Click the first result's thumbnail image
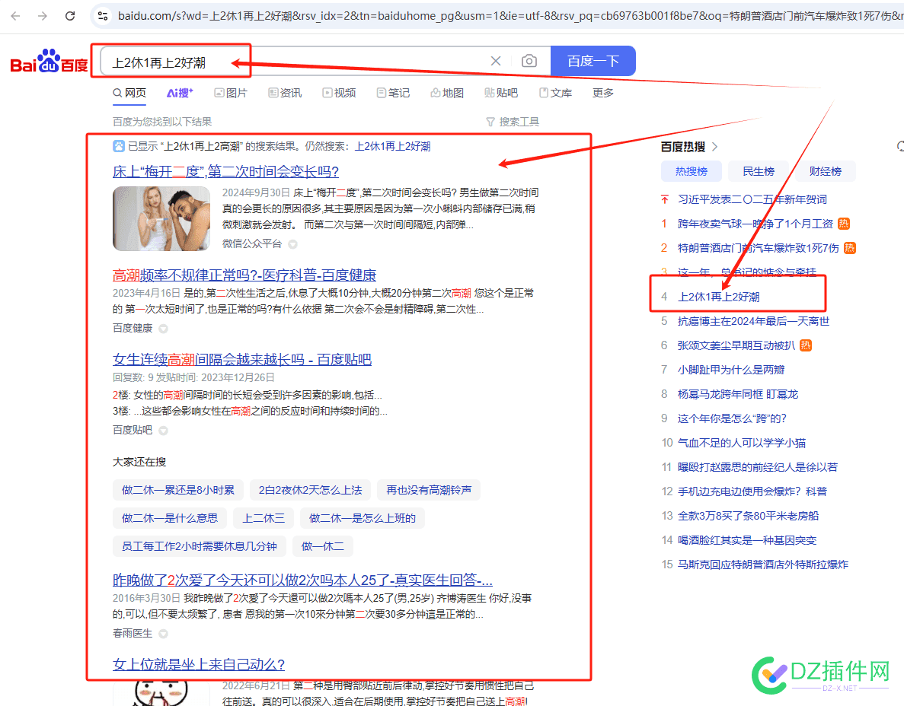 [161, 218]
